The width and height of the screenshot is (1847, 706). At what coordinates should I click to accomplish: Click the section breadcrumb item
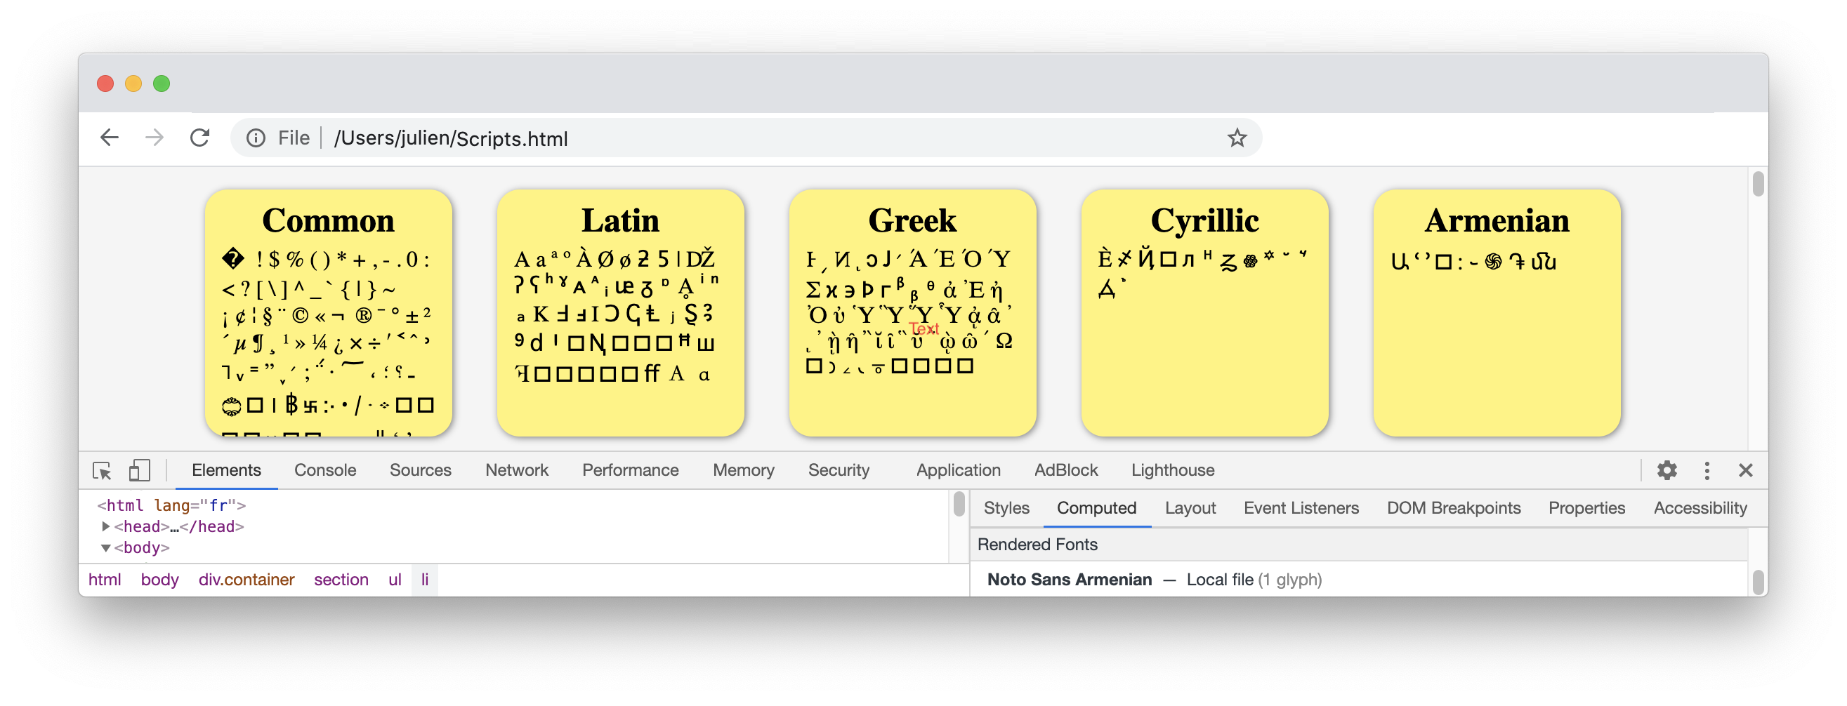click(x=341, y=580)
